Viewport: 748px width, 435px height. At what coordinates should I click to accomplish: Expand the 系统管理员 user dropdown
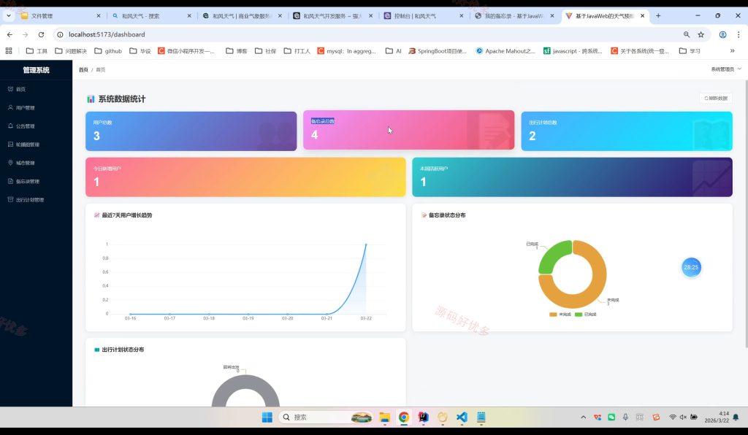pyautogui.click(x=726, y=69)
